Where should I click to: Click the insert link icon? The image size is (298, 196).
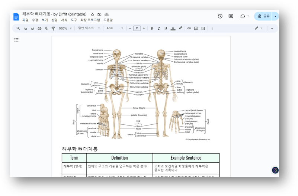tap(189, 28)
